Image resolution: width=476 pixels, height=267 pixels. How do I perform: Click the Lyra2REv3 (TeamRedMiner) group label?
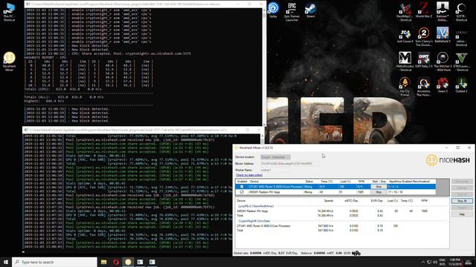click(256, 206)
